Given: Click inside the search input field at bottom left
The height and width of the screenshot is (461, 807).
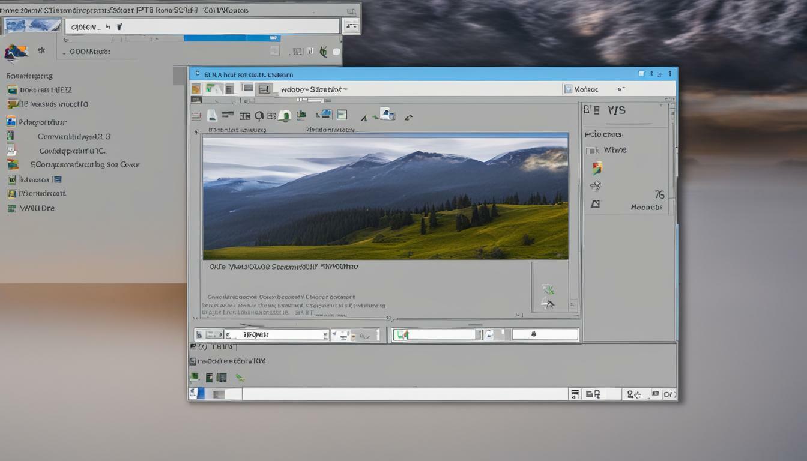Looking at the screenshot, I should click(271, 334).
